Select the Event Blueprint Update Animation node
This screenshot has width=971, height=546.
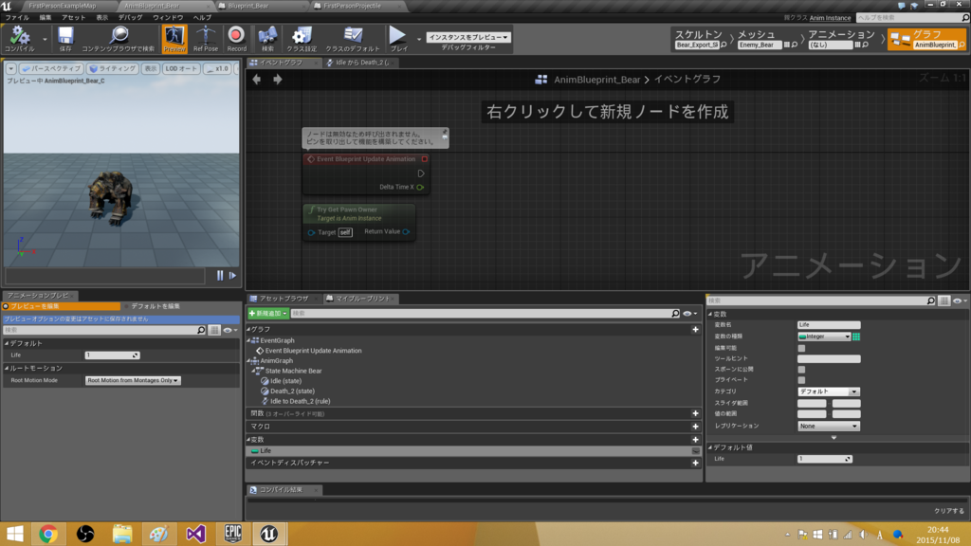coord(366,159)
